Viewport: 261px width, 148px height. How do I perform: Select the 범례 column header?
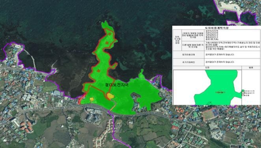click(251, 68)
